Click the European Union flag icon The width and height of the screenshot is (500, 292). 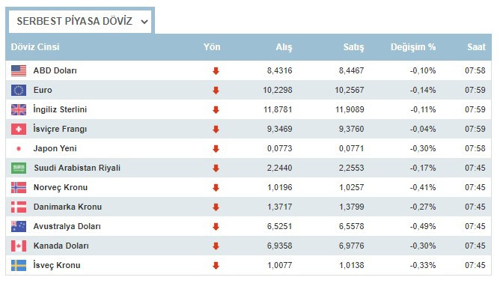[x=19, y=90]
